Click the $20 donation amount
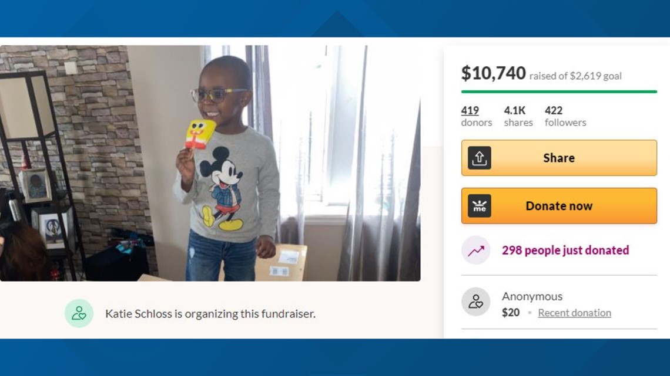Image resolution: width=670 pixels, height=376 pixels. (x=511, y=313)
